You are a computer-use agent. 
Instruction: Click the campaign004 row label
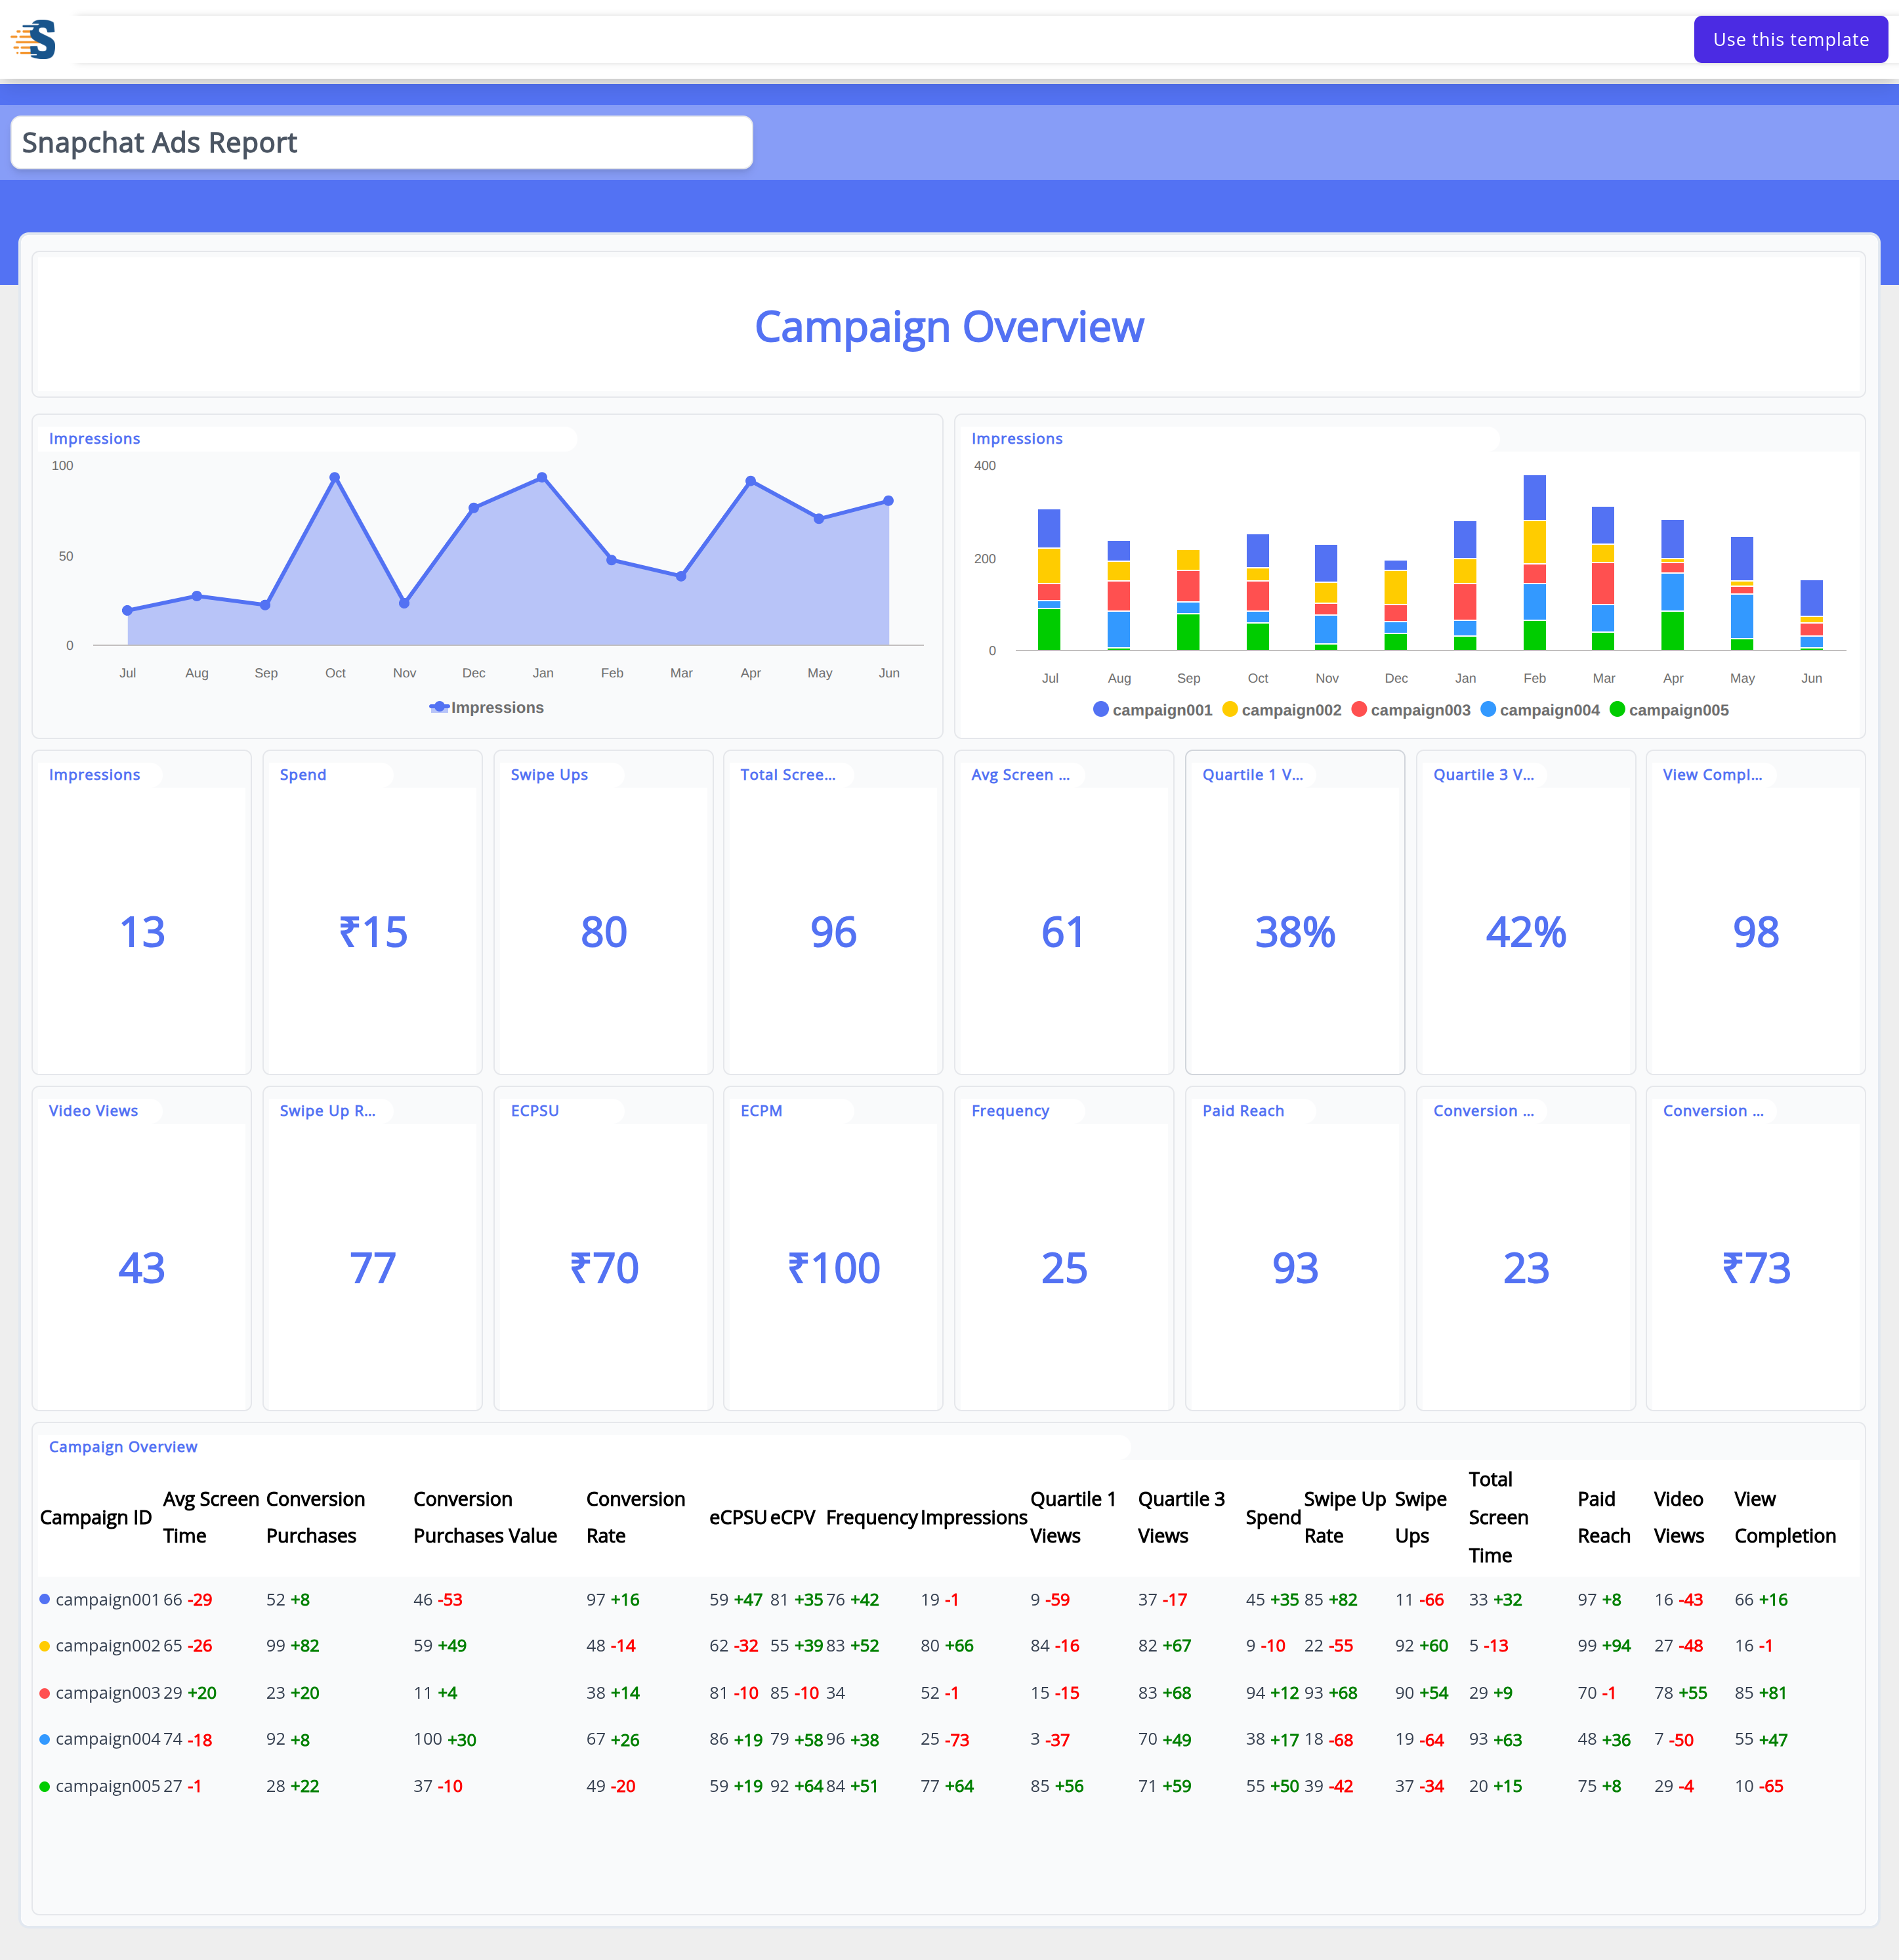pyautogui.click(x=107, y=1739)
